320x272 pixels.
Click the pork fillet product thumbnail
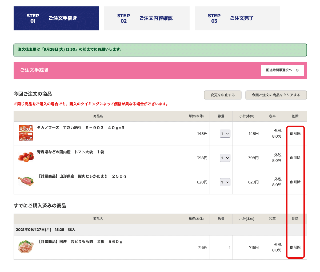[x=26, y=181]
